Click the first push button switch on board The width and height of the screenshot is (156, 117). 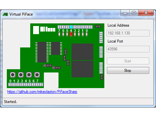[13, 75]
